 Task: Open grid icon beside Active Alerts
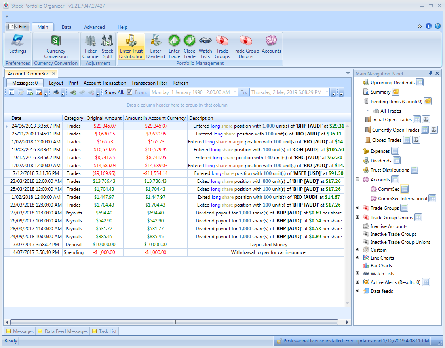pyautogui.click(x=426, y=282)
